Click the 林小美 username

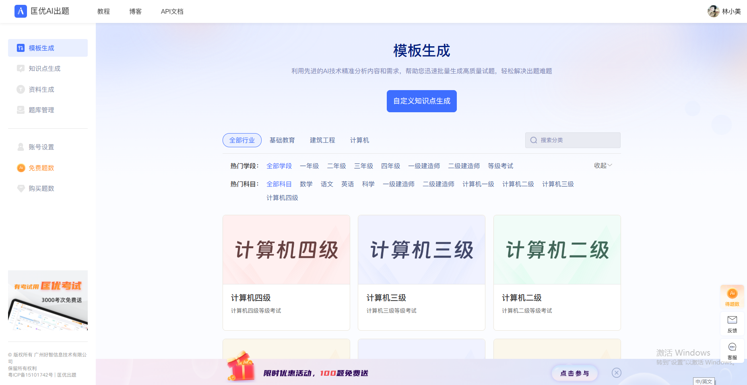click(731, 11)
